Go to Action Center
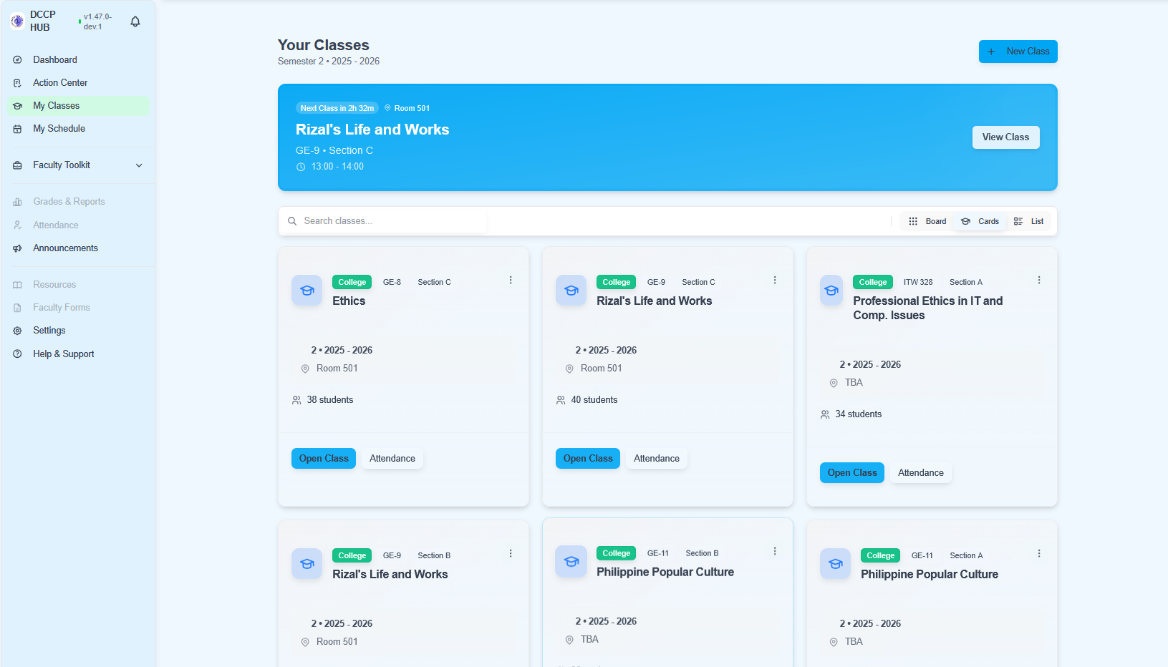 click(x=78, y=83)
